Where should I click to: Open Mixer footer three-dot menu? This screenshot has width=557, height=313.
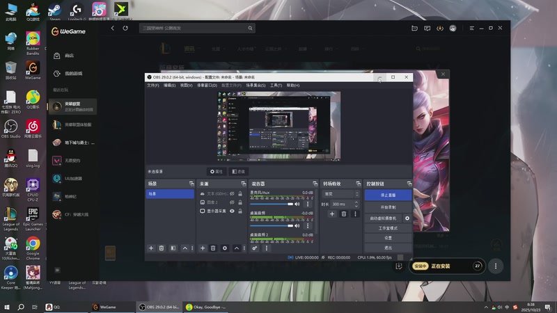point(267,248)
